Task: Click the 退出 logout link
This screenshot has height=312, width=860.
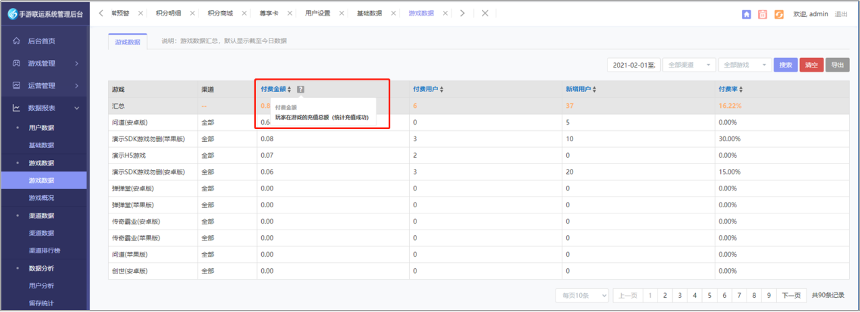Action: 841,14
